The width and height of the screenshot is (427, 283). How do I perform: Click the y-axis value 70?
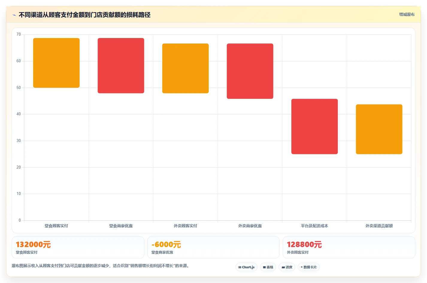tap(19, 34)
